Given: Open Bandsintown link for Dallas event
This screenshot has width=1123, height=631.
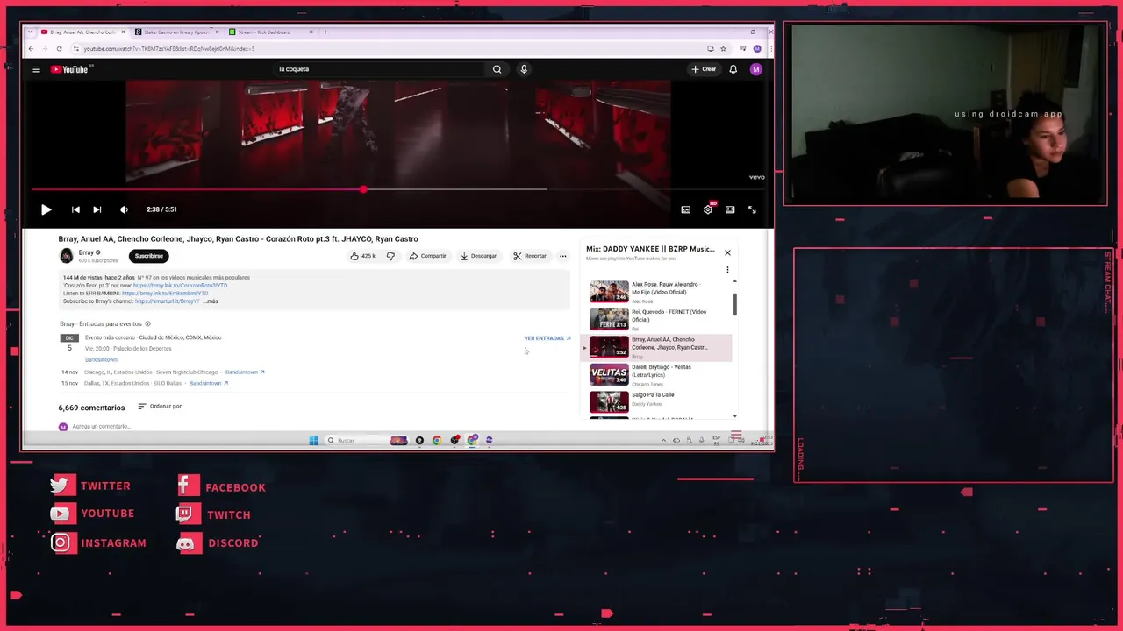Looking at the screenshot, I should 209,383.
